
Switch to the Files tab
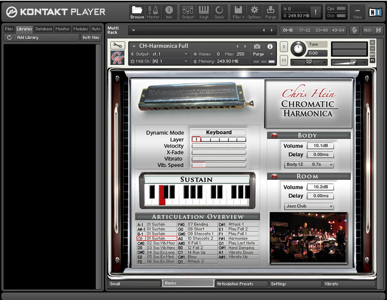(x=9, y=29)
